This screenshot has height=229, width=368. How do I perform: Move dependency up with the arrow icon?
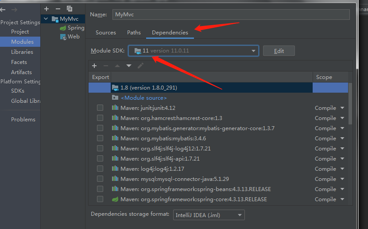click(x=117, y=66)
